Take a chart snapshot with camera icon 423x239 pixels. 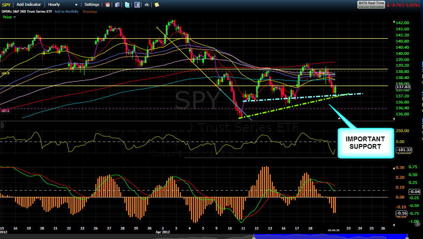(147, 5)
